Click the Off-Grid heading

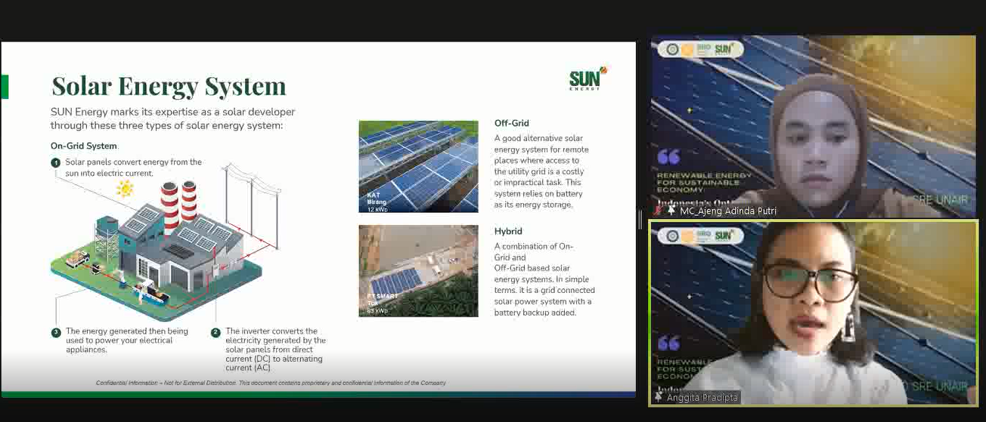511,123
